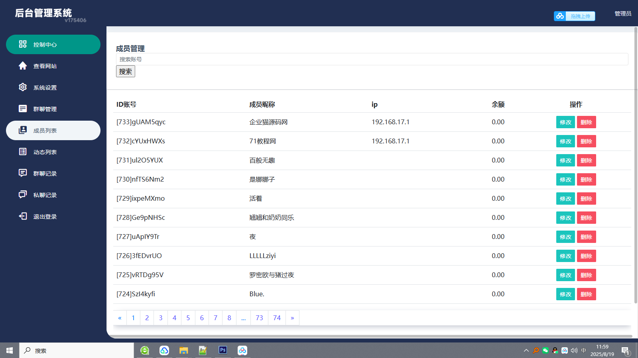Go to next page with » arrow

292,318
